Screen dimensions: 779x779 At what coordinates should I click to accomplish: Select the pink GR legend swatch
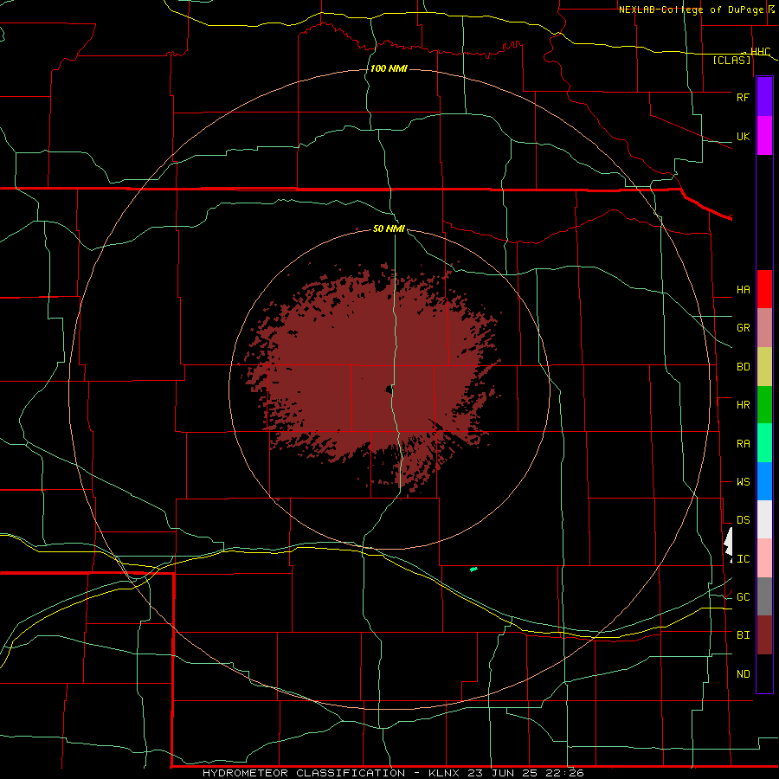[x=764, y=328]
